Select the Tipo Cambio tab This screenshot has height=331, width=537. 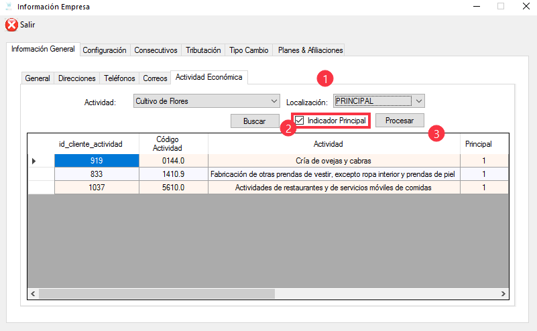(x=249, y=50)
